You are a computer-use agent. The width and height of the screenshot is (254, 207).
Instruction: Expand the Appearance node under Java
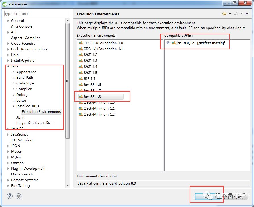point(13,72)
